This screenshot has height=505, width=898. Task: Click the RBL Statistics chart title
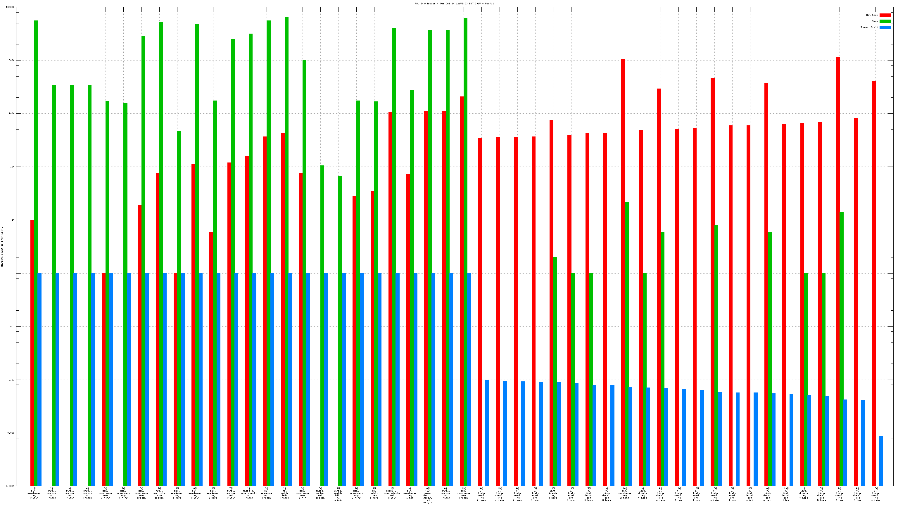(x=454, y=4)
